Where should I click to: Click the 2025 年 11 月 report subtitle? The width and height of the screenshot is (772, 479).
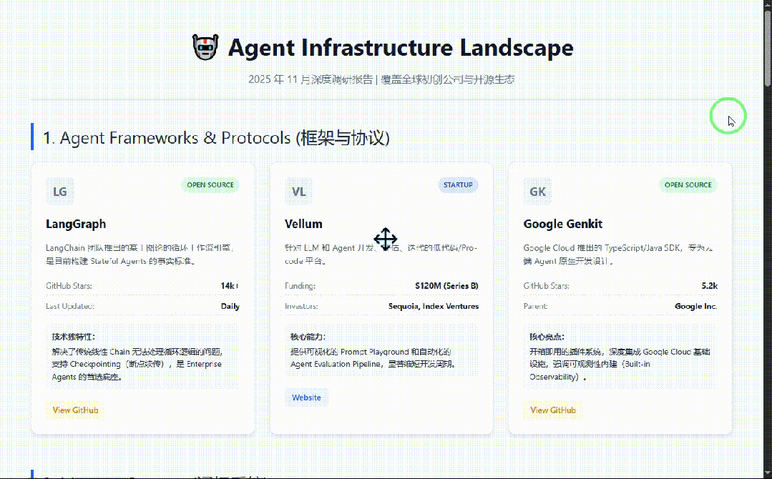pyautogui.click(x=381, y=79)
